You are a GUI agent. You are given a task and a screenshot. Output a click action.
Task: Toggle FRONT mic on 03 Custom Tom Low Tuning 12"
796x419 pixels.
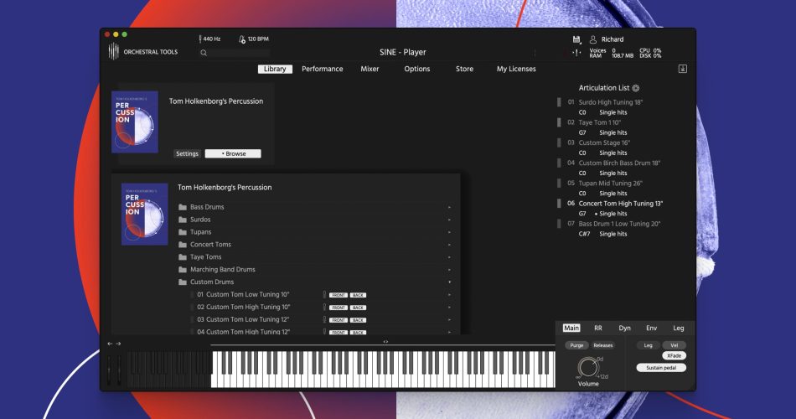click(x=339, y=320)
